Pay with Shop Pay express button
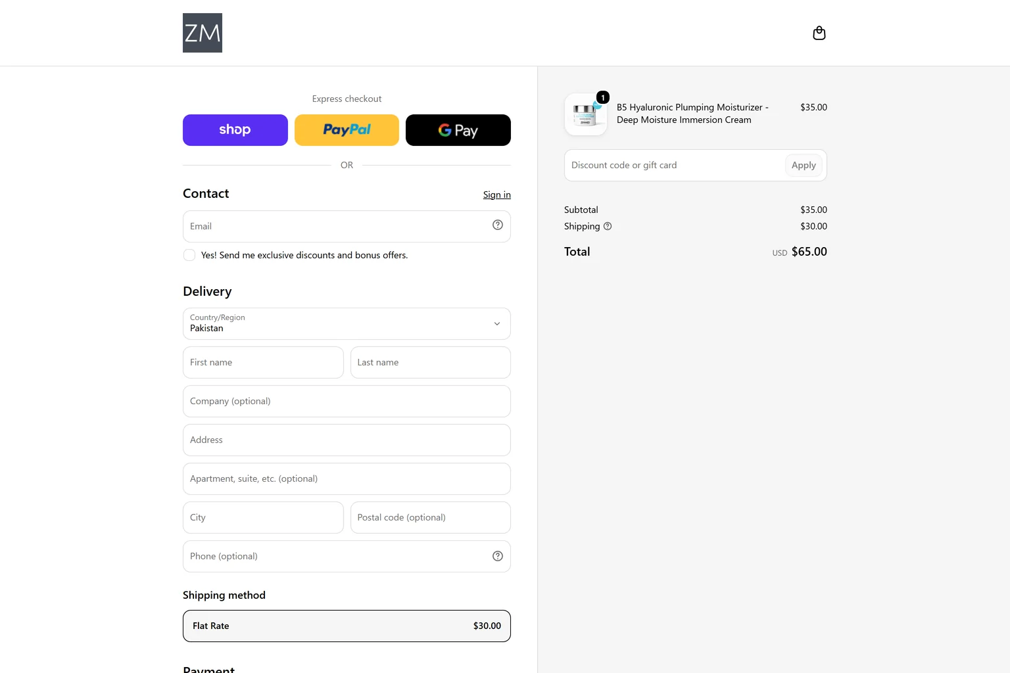The height and width of the screenshot is (673, 1010). [x=235, y=130]
